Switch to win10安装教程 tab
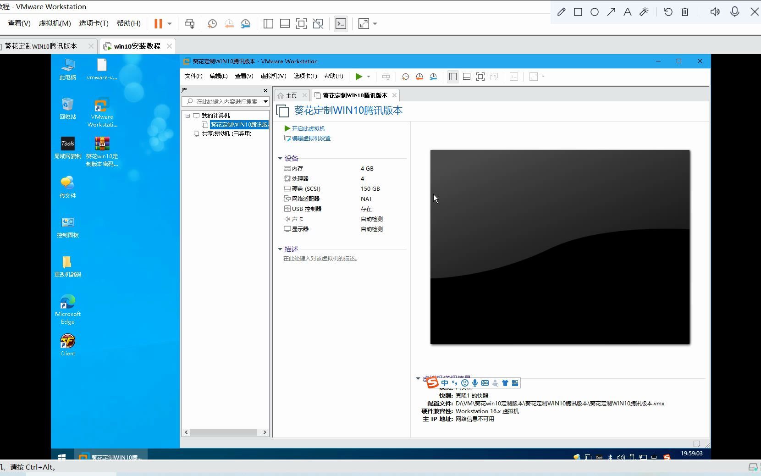The image size is (761, 476). [137, 46]
